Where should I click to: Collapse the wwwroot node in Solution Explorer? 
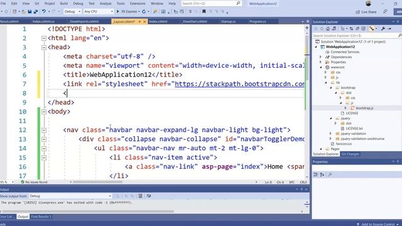[x=321, y=67]
